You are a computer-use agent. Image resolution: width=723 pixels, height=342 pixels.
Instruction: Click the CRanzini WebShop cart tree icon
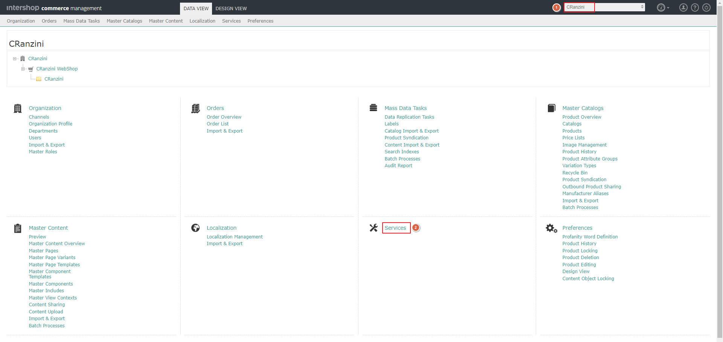click(31, 69)
